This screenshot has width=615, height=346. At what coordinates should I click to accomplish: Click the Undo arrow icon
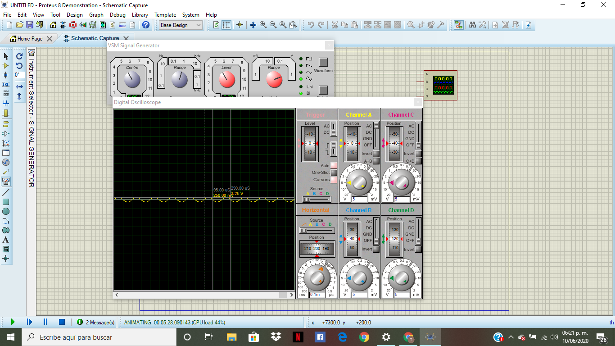[x=311, y=25]
